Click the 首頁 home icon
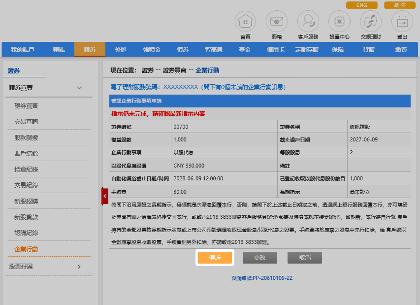420x305 pixels. (245, 22)
